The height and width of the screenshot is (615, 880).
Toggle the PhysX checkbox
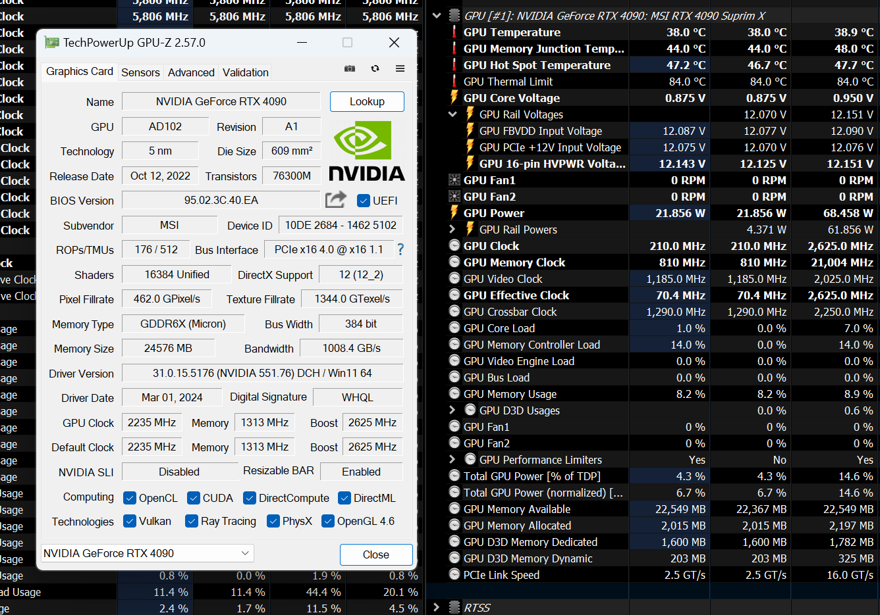[x=273, y=522]
